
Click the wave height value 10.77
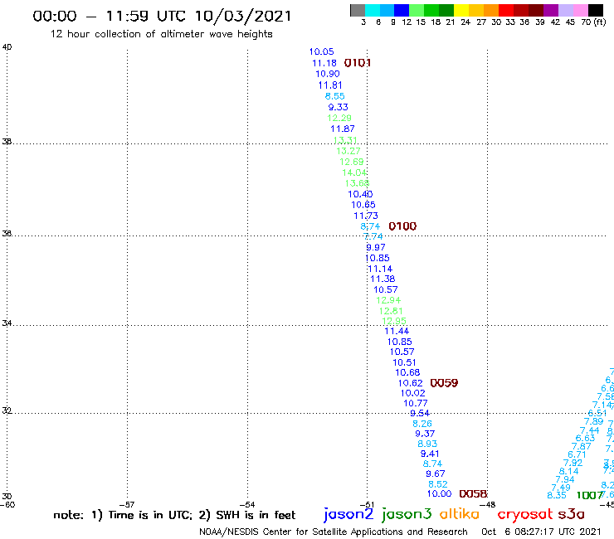pyautogui.click(x=416, y=403)
